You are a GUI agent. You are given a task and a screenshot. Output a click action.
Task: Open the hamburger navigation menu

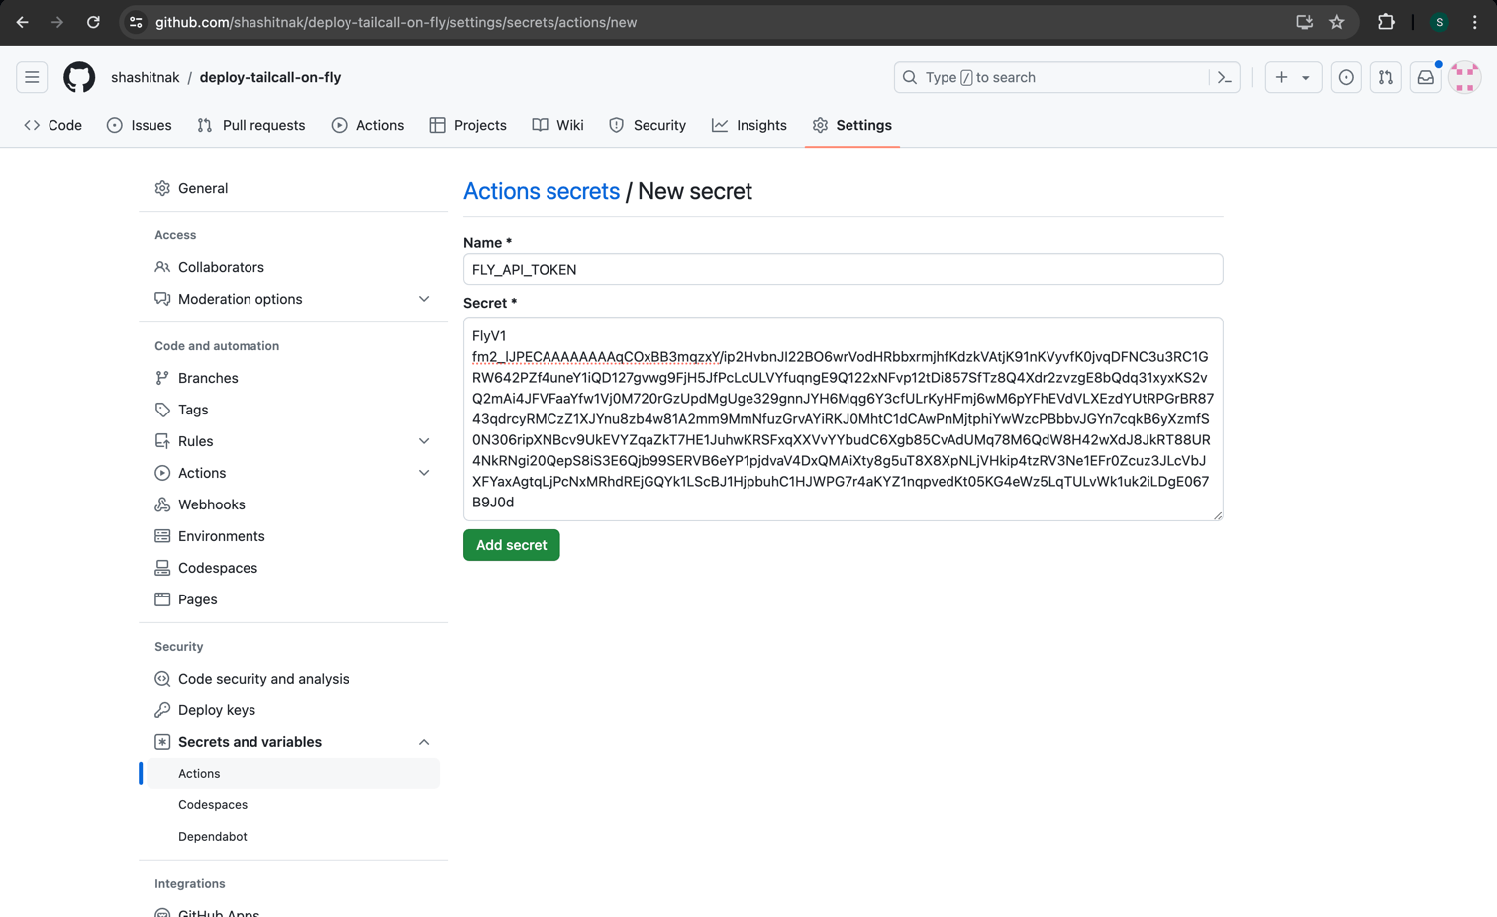(x=32, y=77)
